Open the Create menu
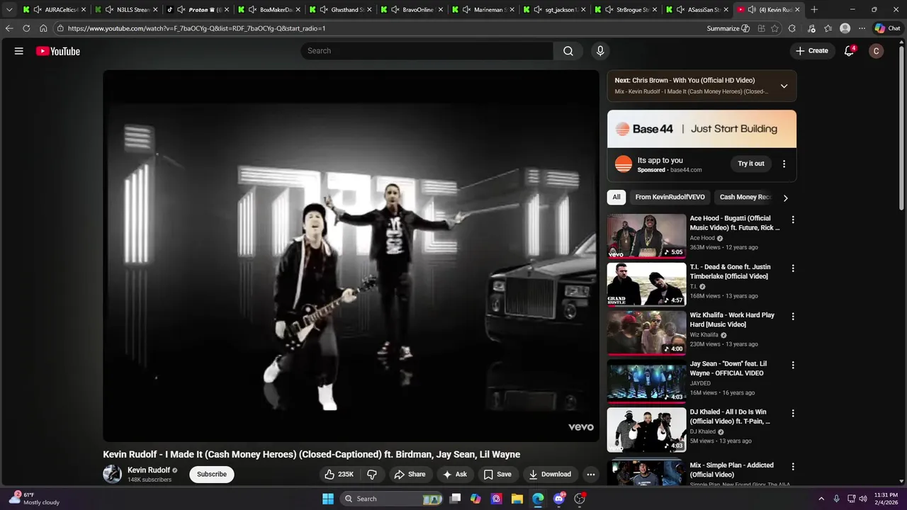The width and height of the screenshot is (907, 510). [x=812, y=51]
